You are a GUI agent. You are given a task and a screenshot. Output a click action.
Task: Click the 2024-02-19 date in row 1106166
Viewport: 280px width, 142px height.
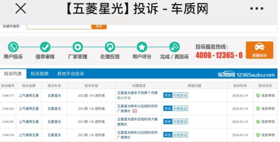pos(240,109)
